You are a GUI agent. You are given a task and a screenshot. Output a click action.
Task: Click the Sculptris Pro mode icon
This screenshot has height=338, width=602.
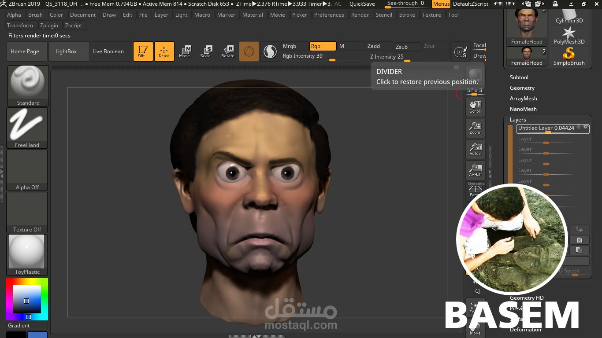click(270, 51)
